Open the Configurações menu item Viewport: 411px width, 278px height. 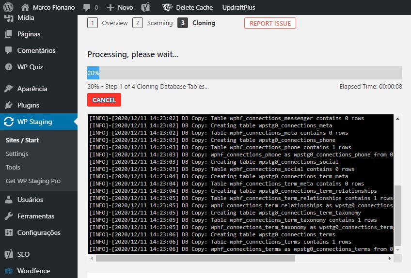pyautogui.click(x=39, y=232)
